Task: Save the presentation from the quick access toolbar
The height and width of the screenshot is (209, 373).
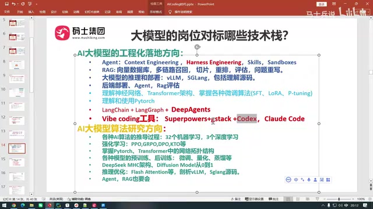Action: pyautogui.click(x=6, y=4)
